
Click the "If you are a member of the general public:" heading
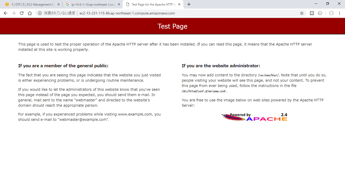(x=63, y=66)
